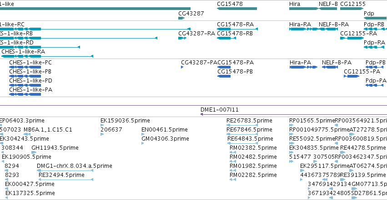The image size is (387, 200).
Task: Select EST EK304243.5prime
Action: coord(1,143)
